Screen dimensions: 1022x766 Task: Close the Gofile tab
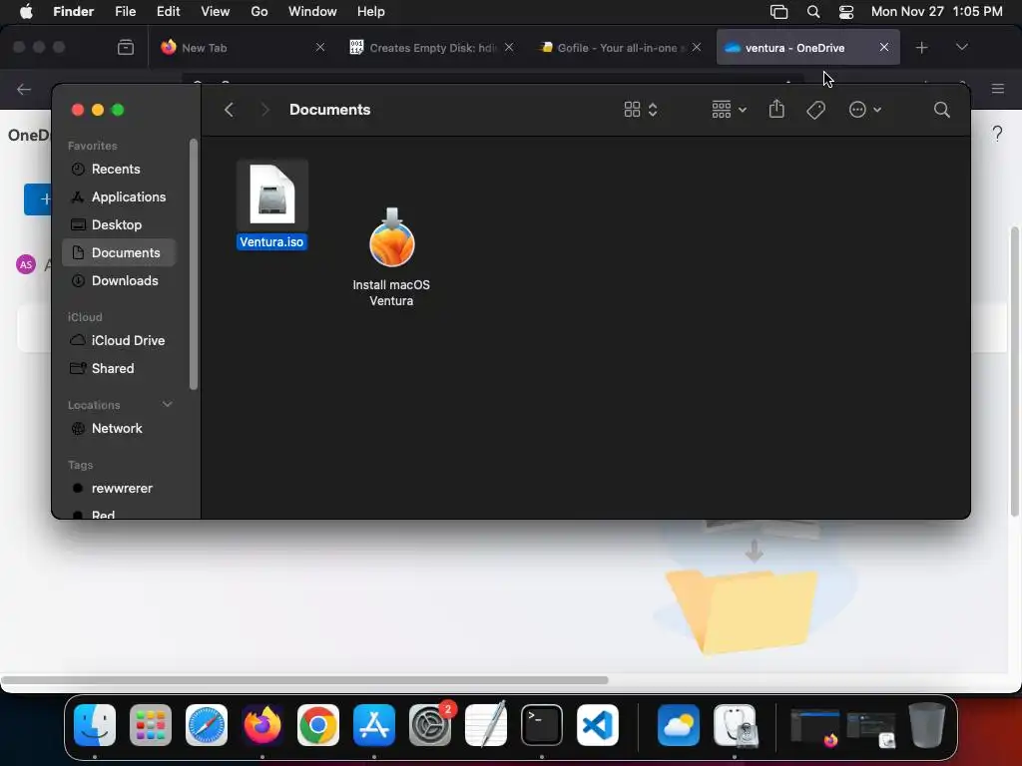(696, 47)
